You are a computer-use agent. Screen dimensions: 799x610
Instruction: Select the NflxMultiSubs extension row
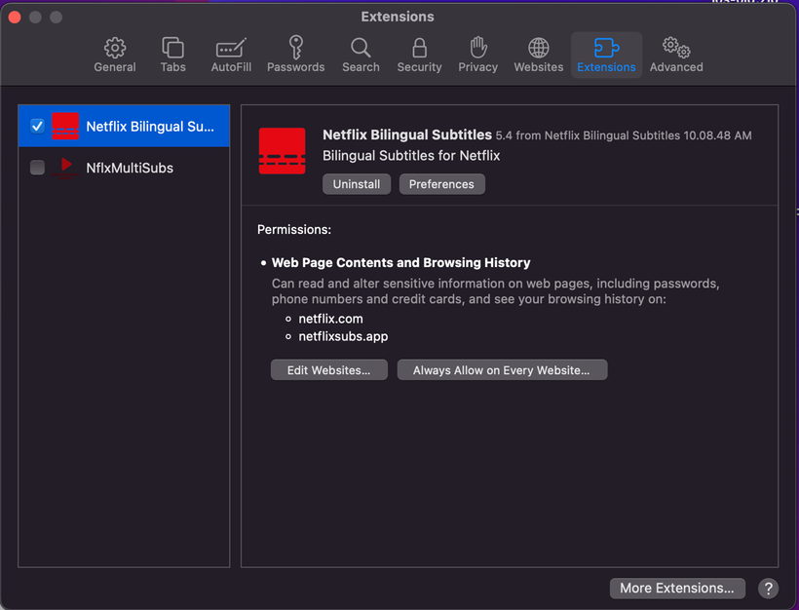(124, 168)
